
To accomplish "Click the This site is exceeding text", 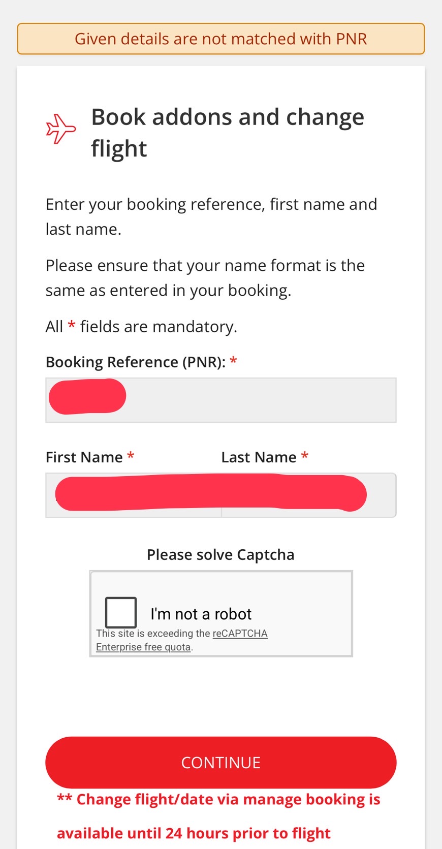I will tap(152, 634).
